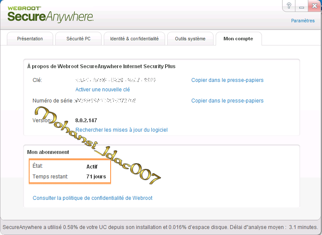This screenshot has width=322, height=235.
Task: Switch to the Présentation tab
Action: click(x=30, y=39)
